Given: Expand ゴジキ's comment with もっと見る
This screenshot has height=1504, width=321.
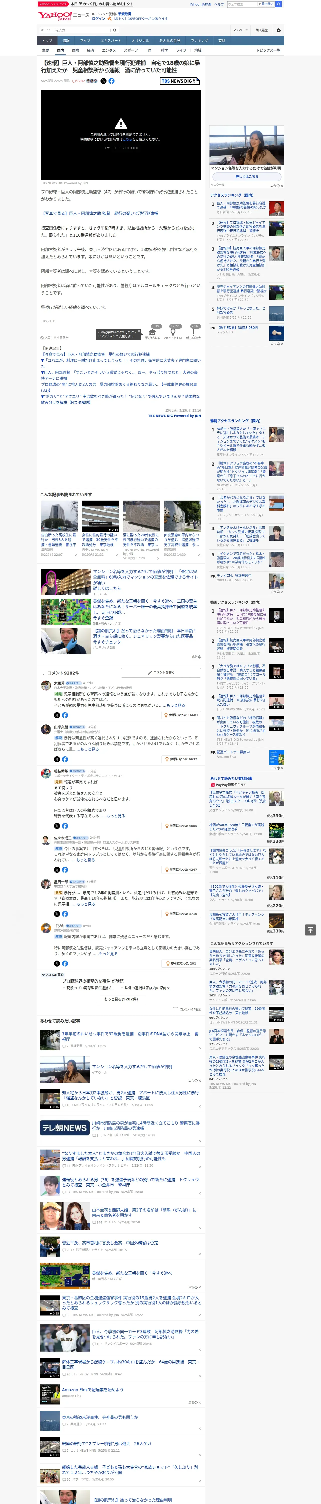Looking at the screenshot, I should click(108, 954).
